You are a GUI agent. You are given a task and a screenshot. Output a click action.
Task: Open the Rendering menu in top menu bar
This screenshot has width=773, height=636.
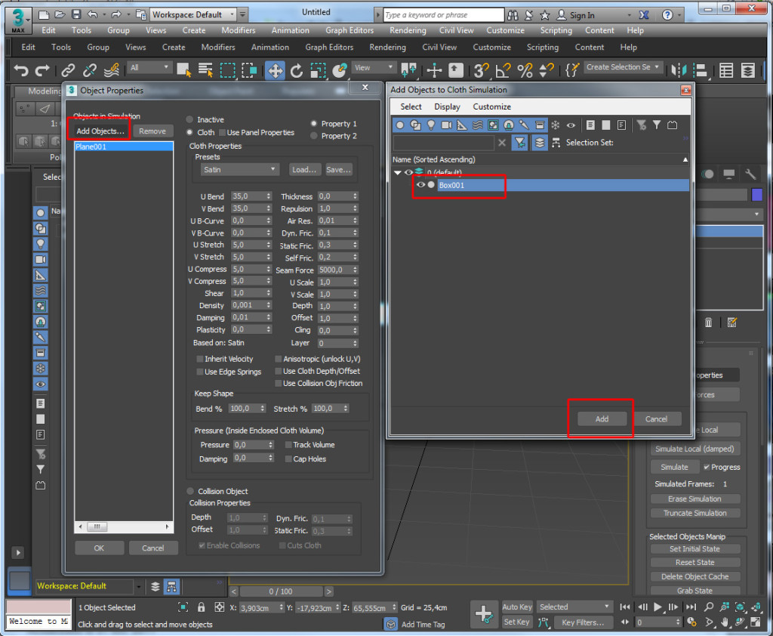pos(408,30)
